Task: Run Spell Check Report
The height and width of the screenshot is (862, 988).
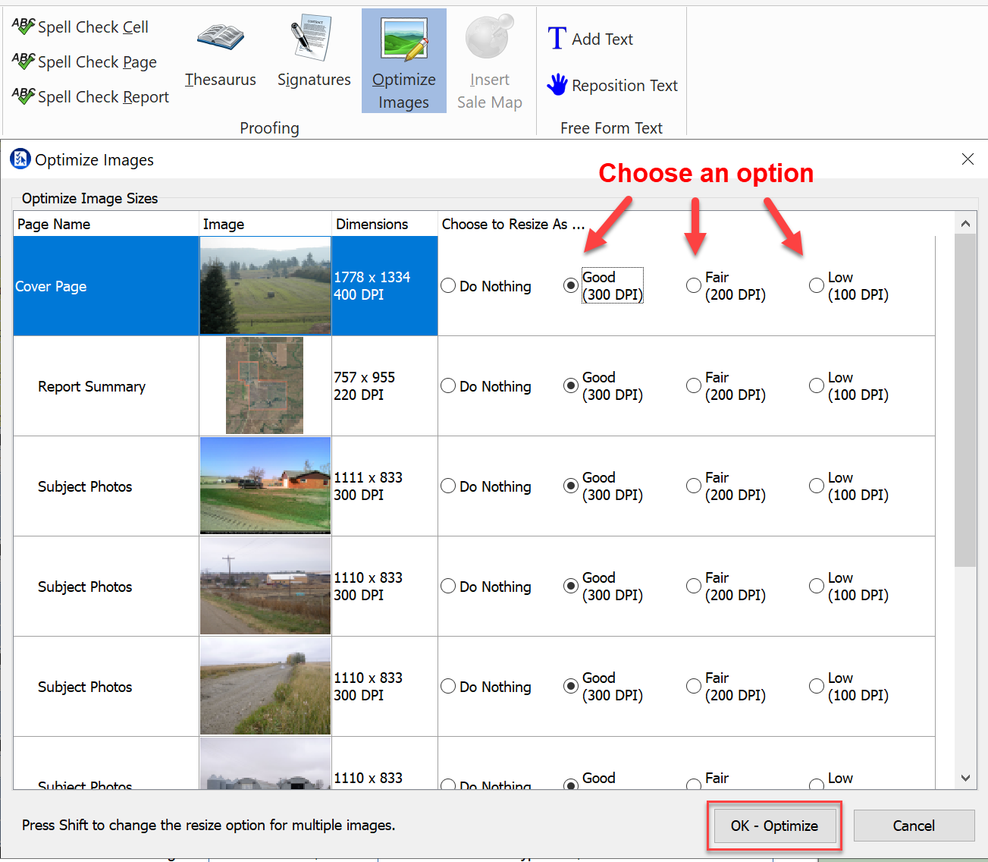Action: tap(91, 97)
